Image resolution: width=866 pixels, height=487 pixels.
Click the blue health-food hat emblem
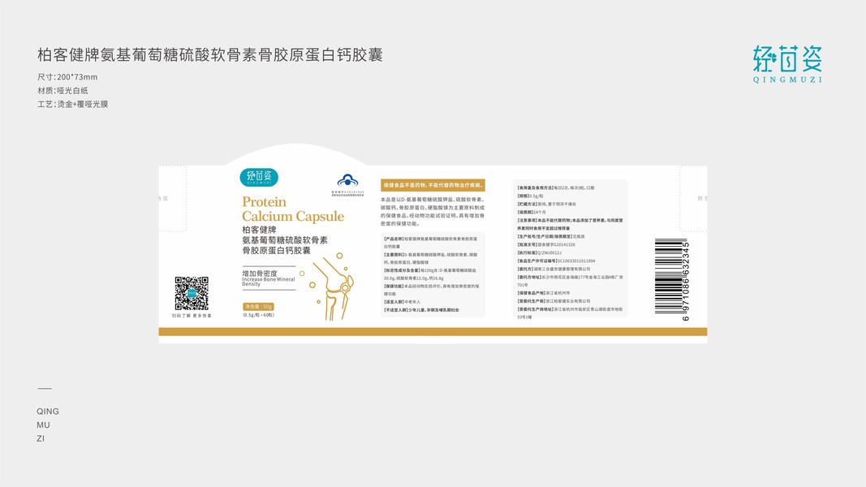point(347,182)
